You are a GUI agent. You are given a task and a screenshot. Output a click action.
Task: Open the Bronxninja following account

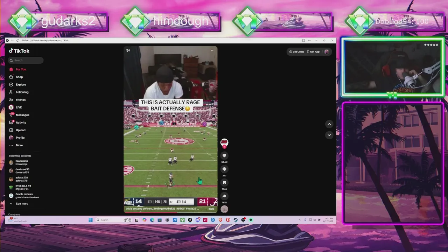pyautogui.click(x=19, y=162)
